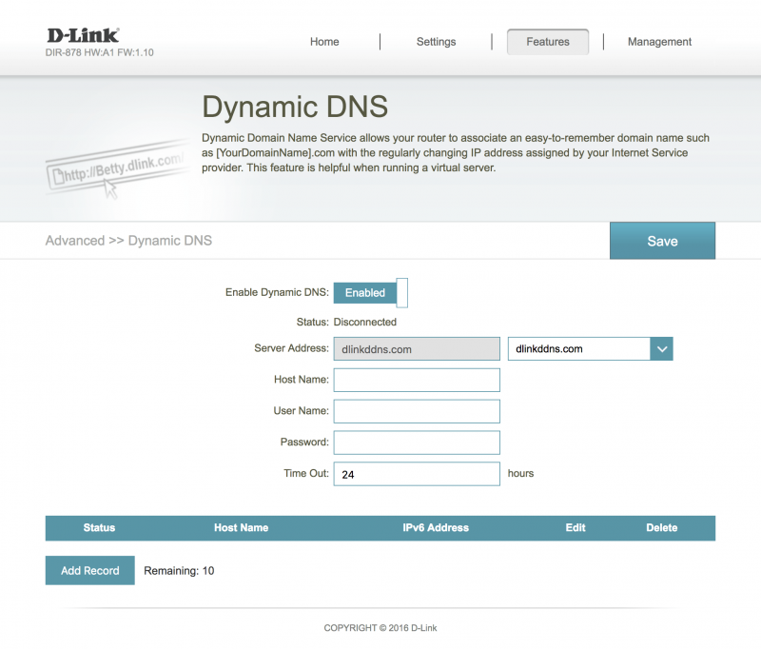Viewport: 761px width, 649px height.
Task: Click the IPv6 Address column header
Action: (x=436, y=527)
